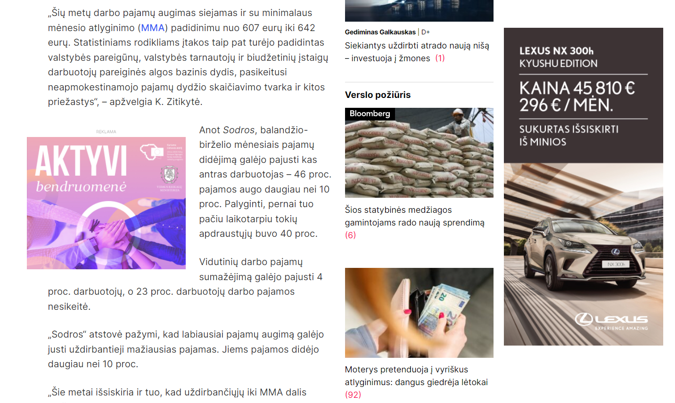Viewport: 675px width, 403px height.
Task: Click the Verslo požiūris section heading
Action: point(378,95)
